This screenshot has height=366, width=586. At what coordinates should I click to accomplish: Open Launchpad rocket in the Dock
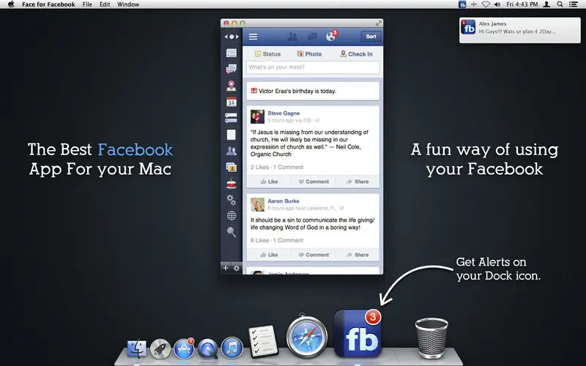[x=160, y=349]
